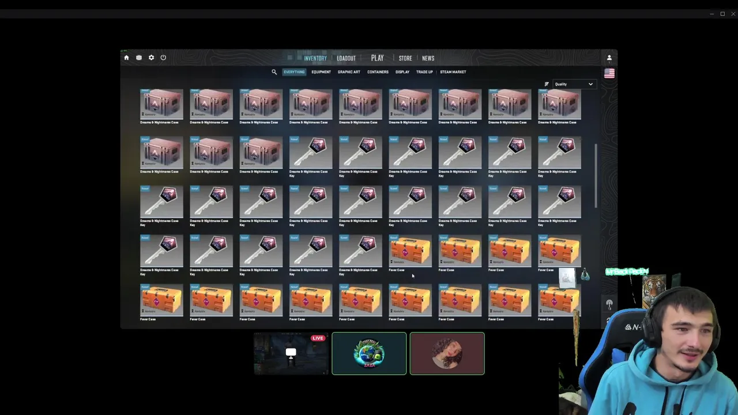Image resolution: width=738 pixels, height=415 pixels.
Task: Toggle the sort order icon beside Quality
Action: [547, 84]
